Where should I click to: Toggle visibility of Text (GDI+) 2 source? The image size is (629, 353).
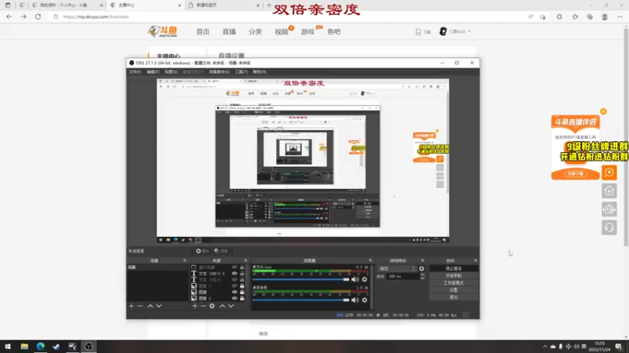234,273
